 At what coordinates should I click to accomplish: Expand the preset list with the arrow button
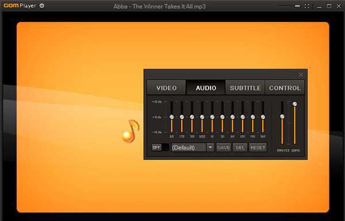click(210, 147)
